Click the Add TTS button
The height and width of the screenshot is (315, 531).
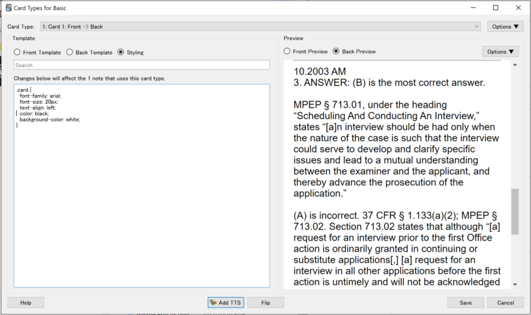click(x=226, y=302)
